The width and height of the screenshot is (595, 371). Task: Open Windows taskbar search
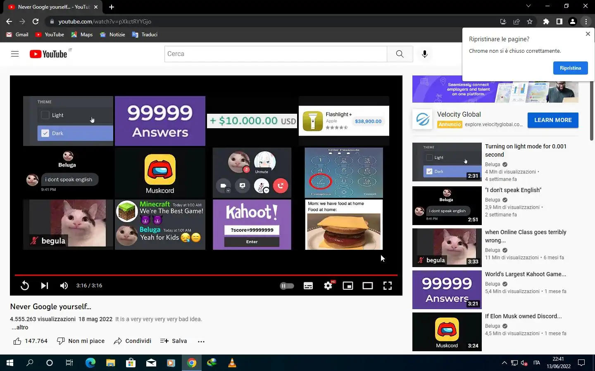coord(30,363)
